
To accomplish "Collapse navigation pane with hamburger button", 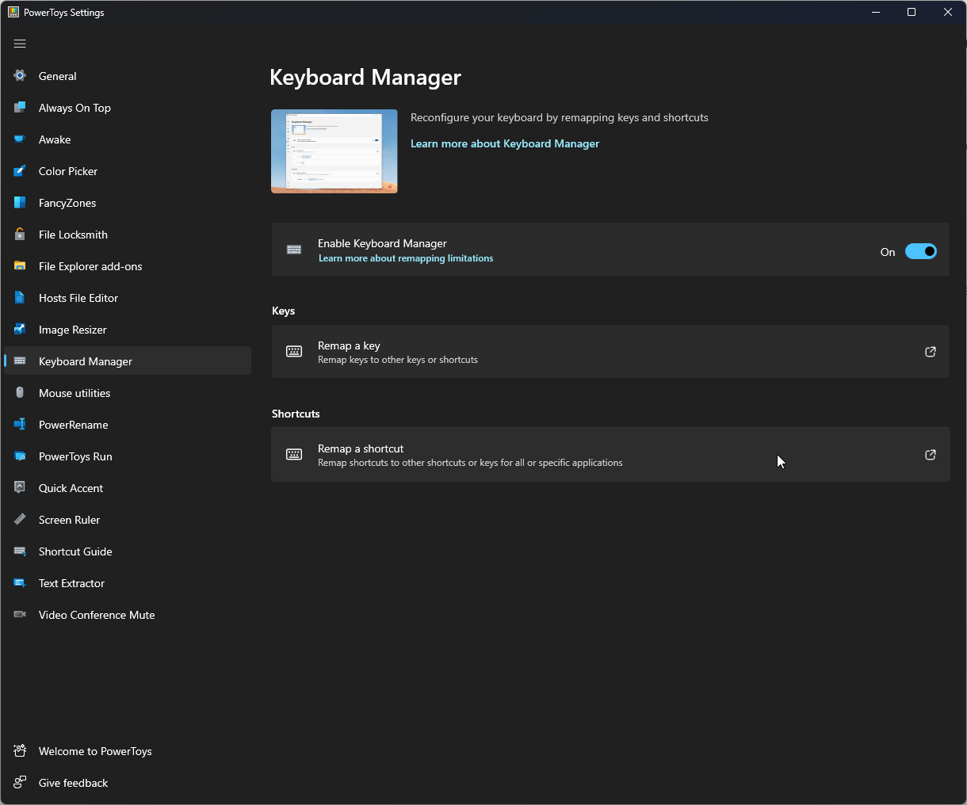I will click(x=20, y=44).
